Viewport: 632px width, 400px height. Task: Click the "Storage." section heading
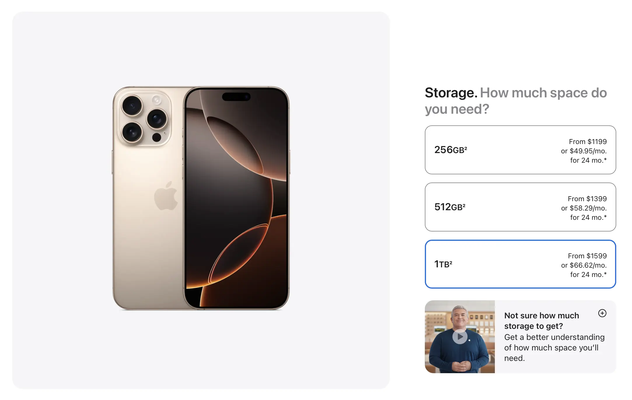coord(451,93)
